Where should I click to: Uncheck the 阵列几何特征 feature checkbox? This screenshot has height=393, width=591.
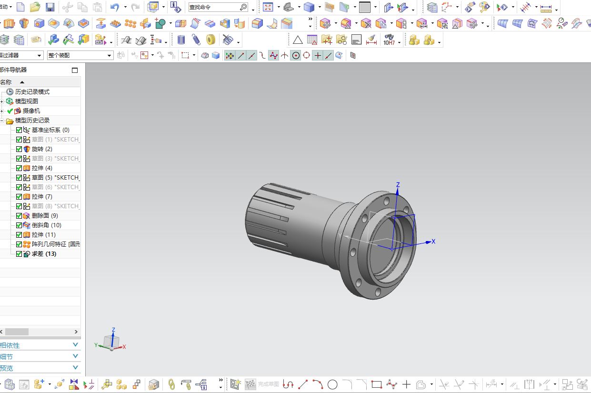click(19, 244)
